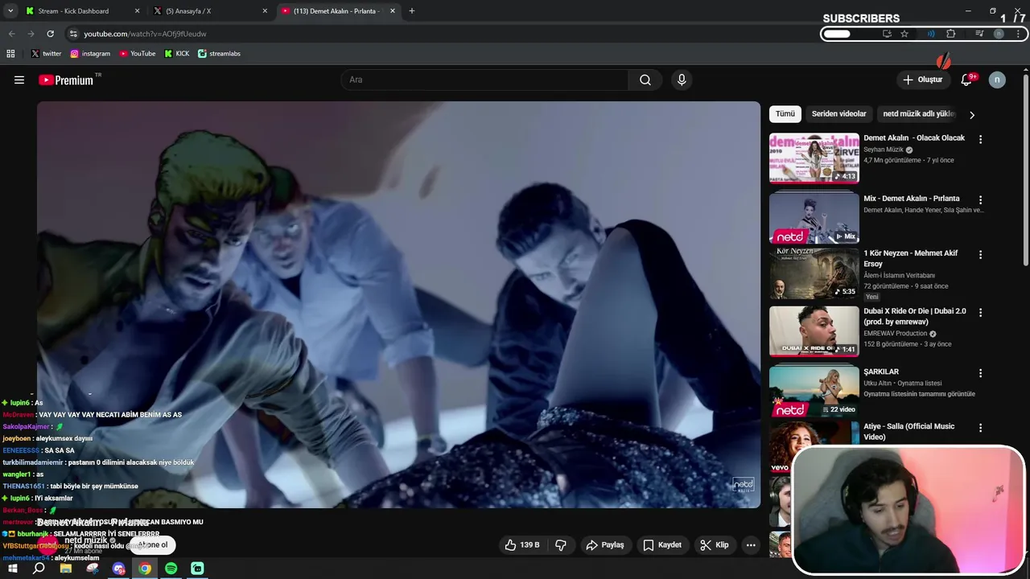
Task: Share the video with Paylaş
Action: coord(605,544)
